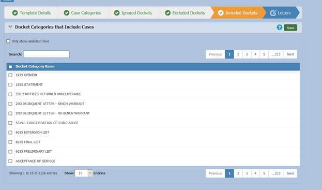Click Next in the top pagination
The width and height of the screenshot is (322, 190).
290,54
